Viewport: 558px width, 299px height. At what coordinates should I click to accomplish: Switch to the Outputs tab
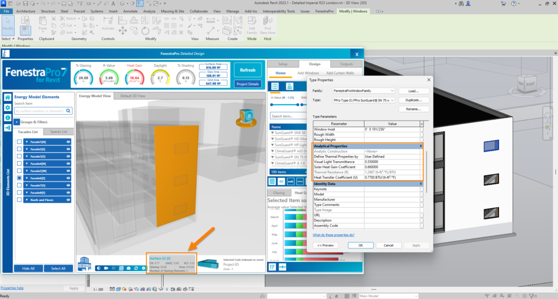click(x=346, y=64)
